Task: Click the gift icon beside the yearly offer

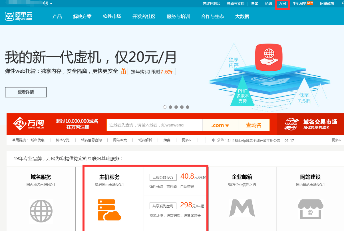Action: tap(123, 71)
